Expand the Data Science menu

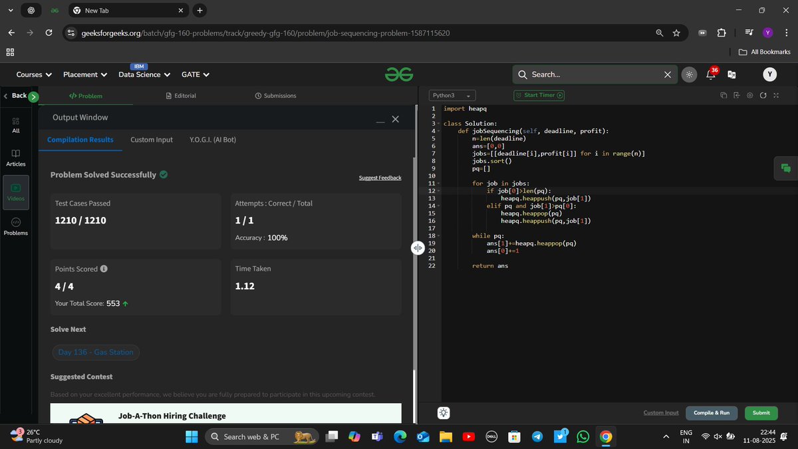pos(144,75)
